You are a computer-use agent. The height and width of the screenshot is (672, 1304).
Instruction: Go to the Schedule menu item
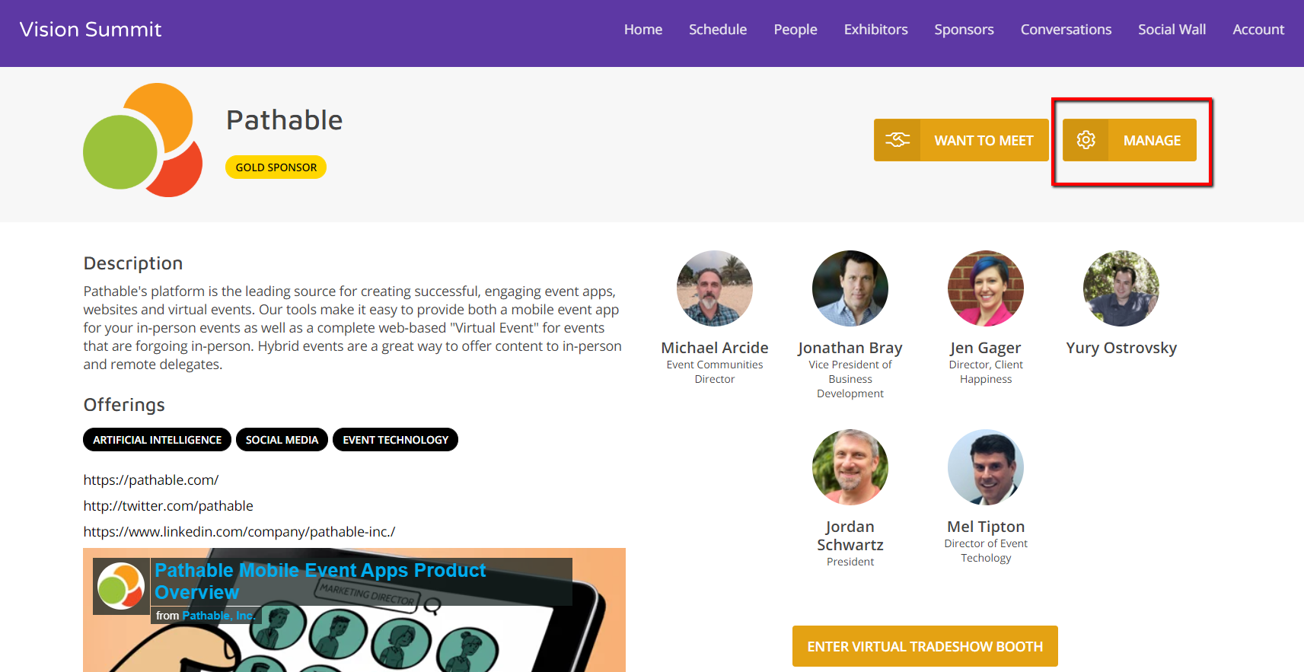717,30
